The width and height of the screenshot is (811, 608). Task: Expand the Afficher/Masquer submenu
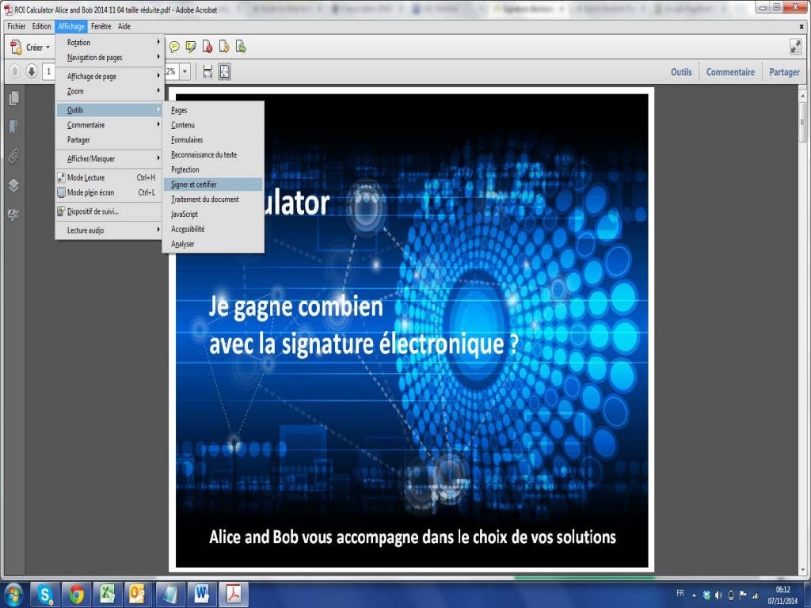click(109, 158)
